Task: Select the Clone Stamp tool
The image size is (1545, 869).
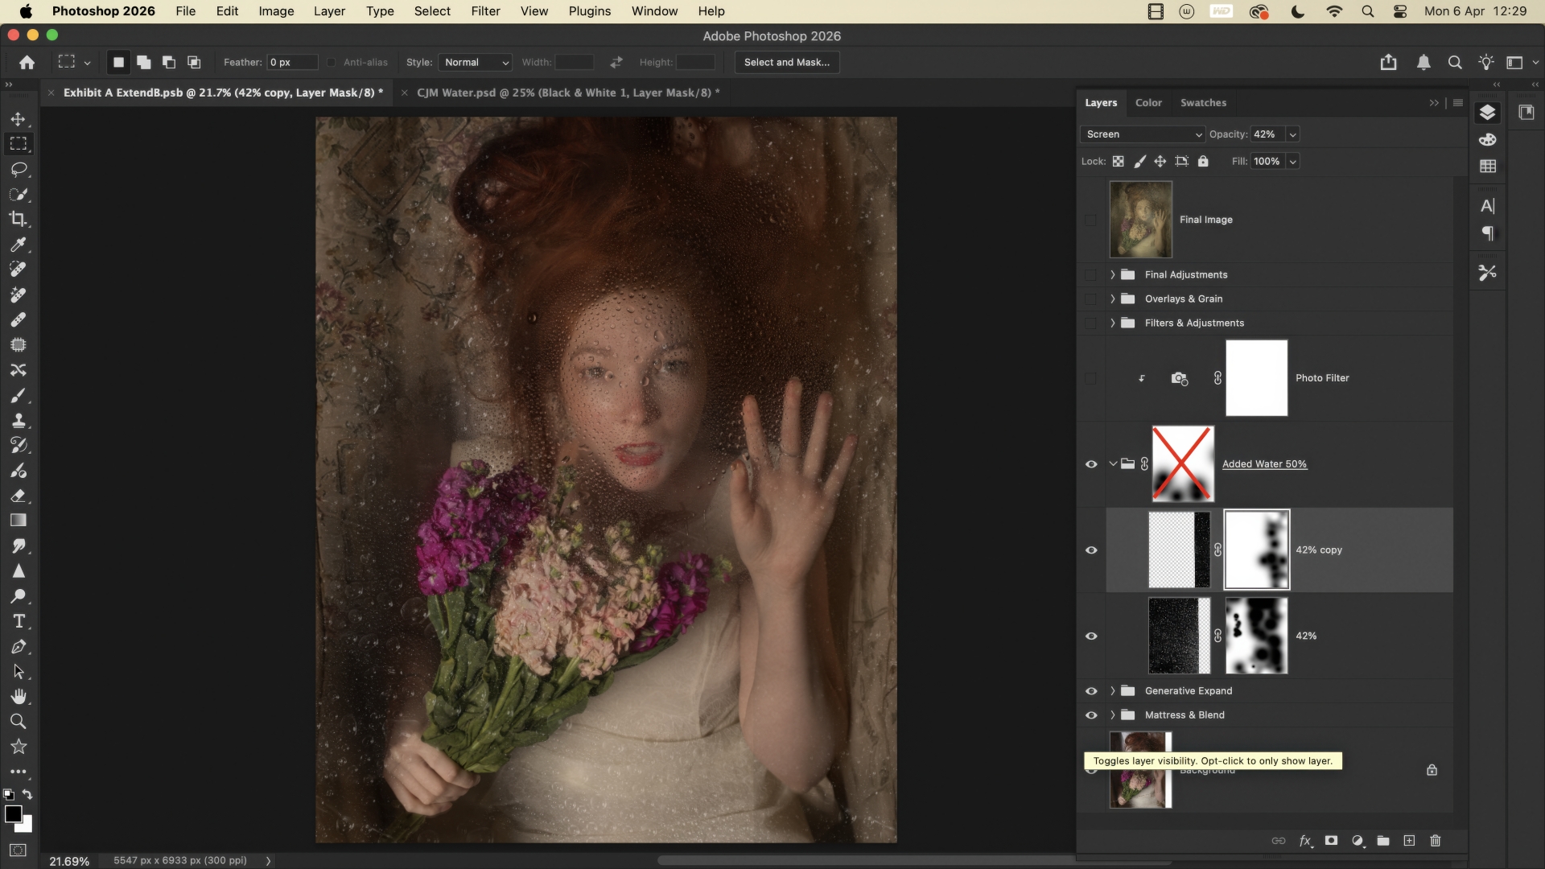Action: pos(19,420)
